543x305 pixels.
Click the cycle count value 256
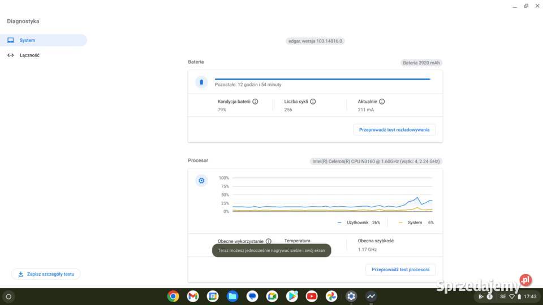coord(288,110)
